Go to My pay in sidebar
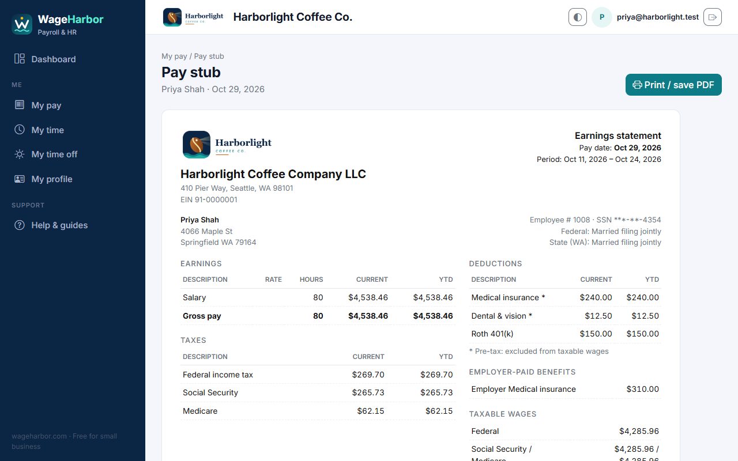The image size is (738, 461). click(x=73, y=105)
